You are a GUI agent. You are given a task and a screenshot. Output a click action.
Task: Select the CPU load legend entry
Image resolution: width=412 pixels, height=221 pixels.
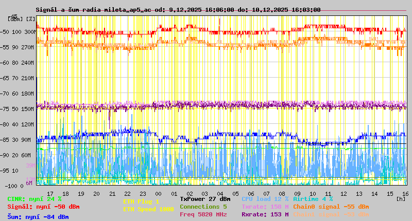coord(265,198)
